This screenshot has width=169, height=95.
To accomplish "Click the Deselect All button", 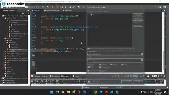I will [138, 18].
